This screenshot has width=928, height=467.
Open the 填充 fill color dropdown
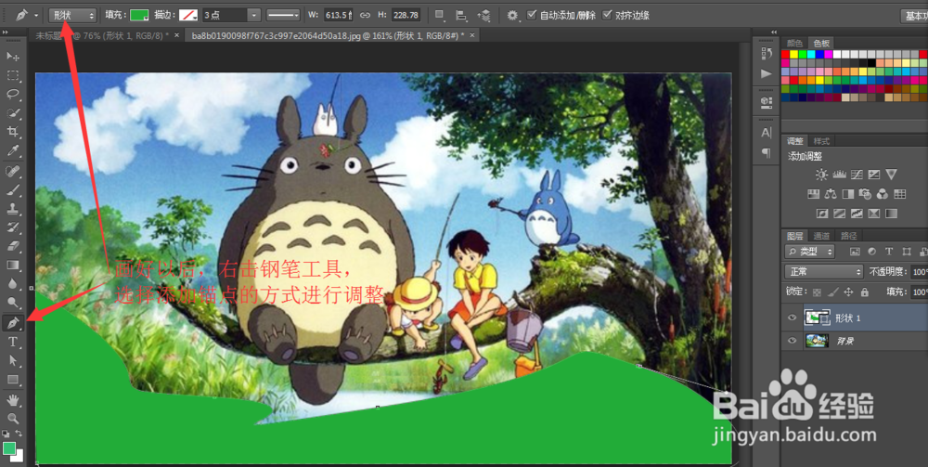point(140,15)
